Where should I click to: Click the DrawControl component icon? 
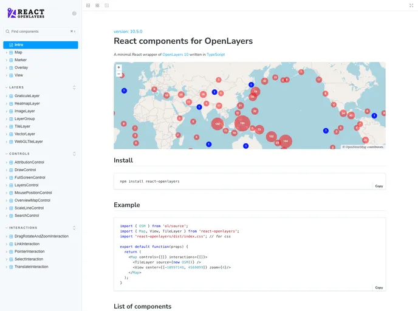coord(11,170)
